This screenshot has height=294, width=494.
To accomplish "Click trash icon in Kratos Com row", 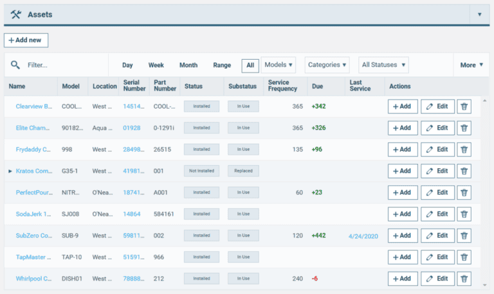I will tap(464, 171).
